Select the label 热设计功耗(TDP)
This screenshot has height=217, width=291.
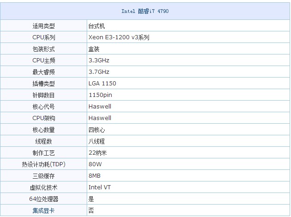click(x=43, y=164)
